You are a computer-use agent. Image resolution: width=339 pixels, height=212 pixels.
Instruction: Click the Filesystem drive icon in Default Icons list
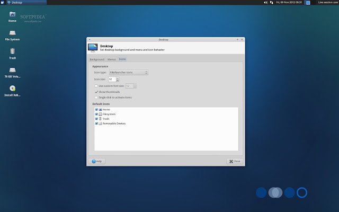click(100, 114)
